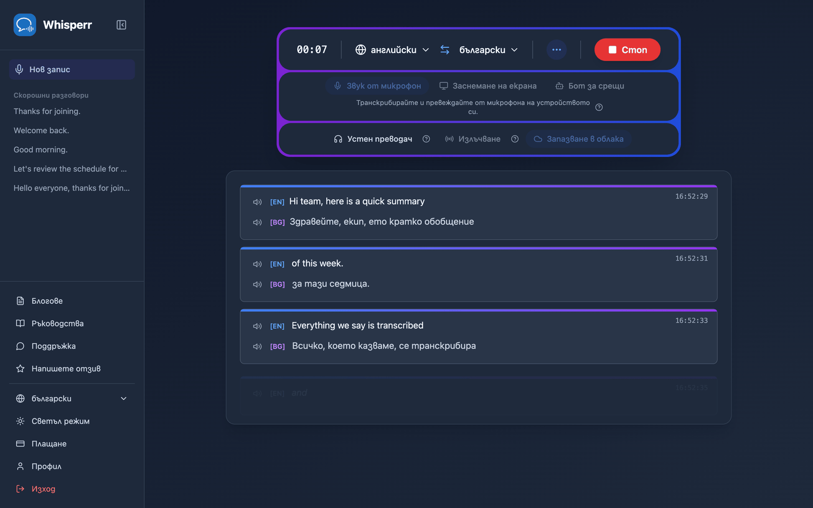Click help icon beside microphone description
This screenshot has width=813, height=508.
pyautogui.click(x=599, y=107)
